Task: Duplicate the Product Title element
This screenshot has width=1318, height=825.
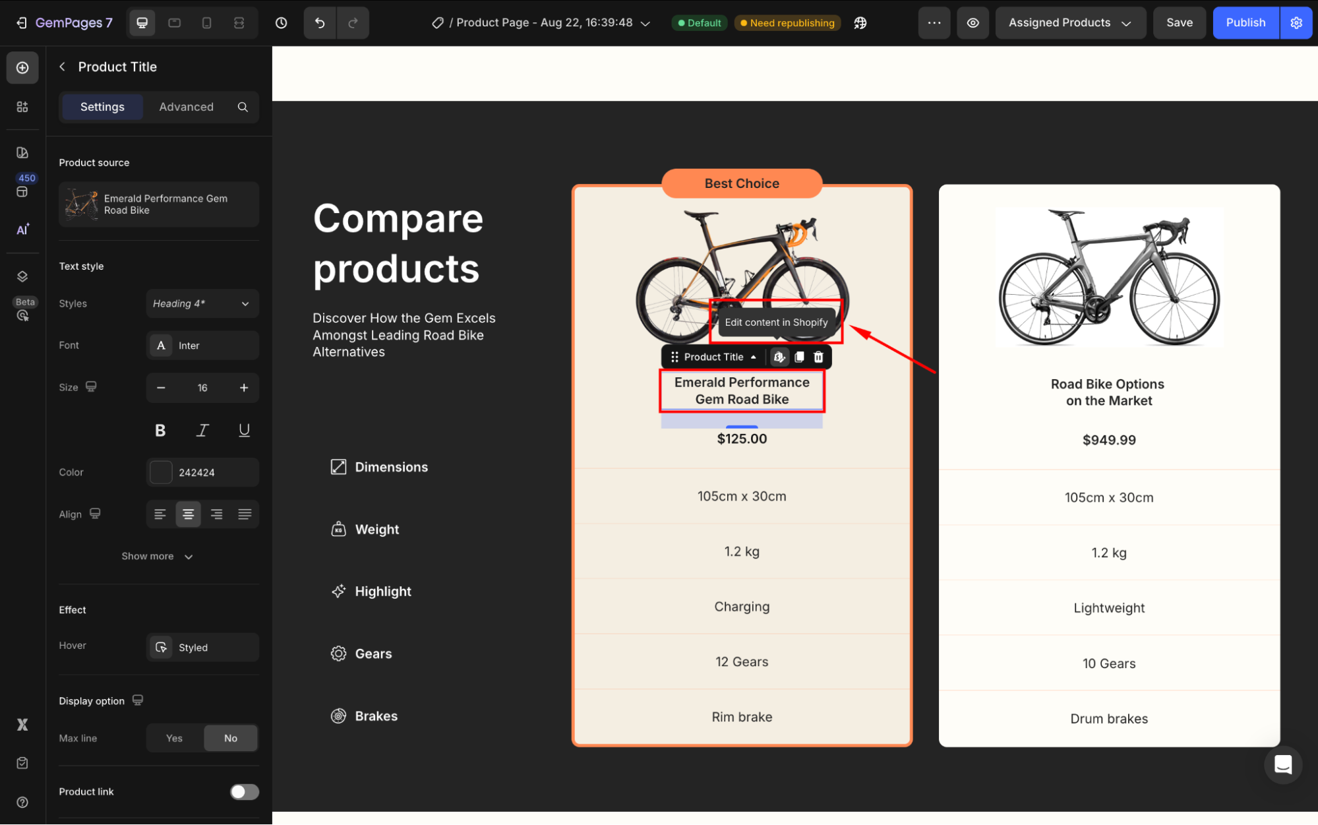Action: coord(799,357)
